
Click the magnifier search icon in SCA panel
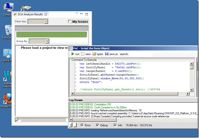(x=18, y=120)
